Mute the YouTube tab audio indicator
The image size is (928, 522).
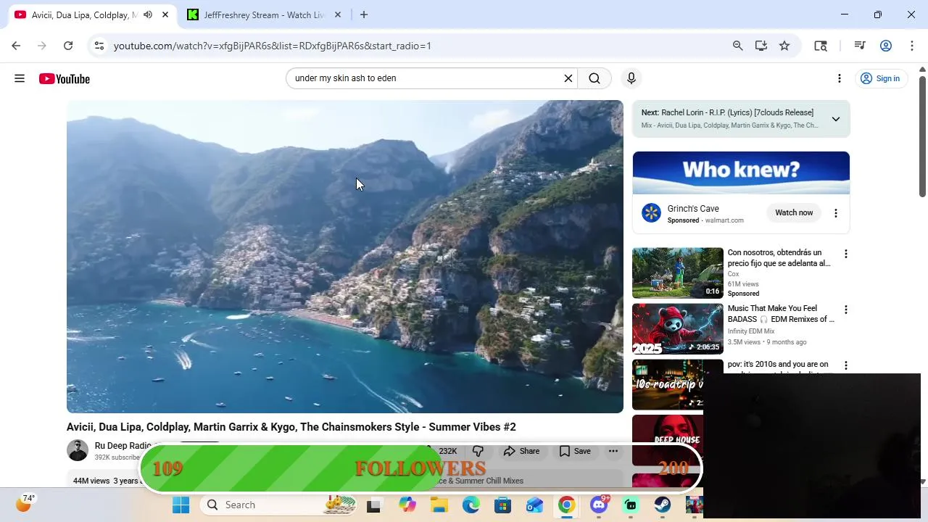click(x=148, y=14)
